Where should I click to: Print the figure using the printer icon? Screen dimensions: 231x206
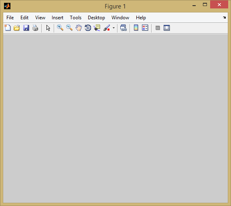point(35,28)
